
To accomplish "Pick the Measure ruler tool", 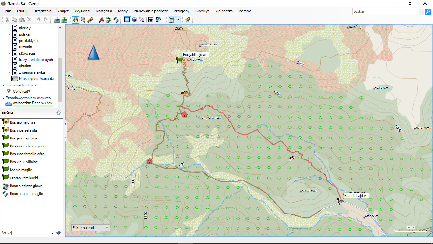I will click(x=90, y=20).
